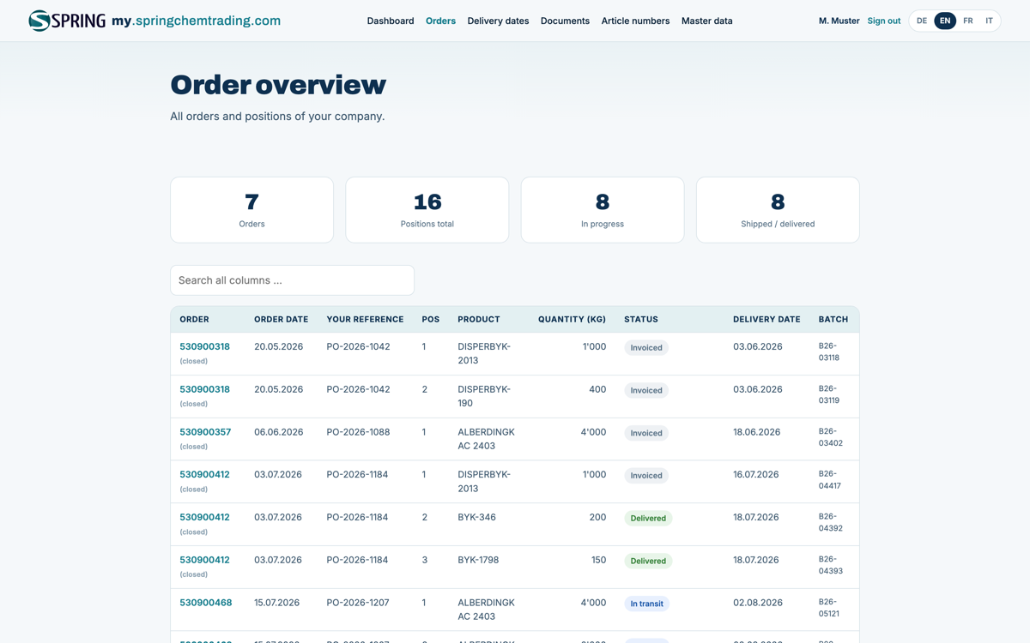
Task: Switch language to IT
Action: 989,21
